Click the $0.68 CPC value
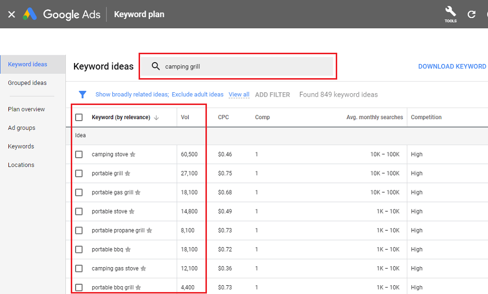This screenshot has width=488, height=294. click(225, 192)
